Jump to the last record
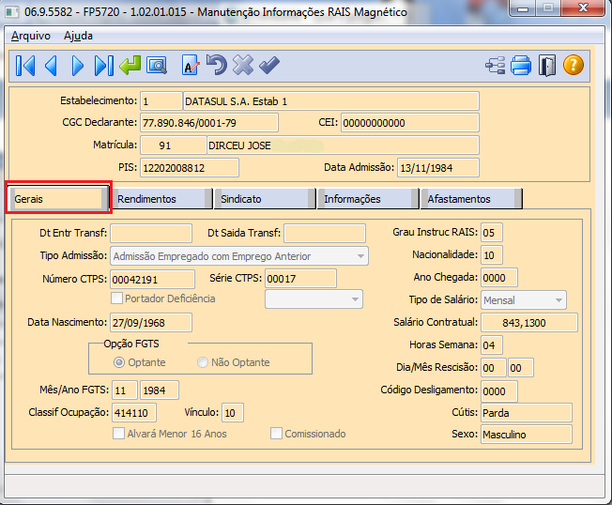 click(x=104, y=65)
